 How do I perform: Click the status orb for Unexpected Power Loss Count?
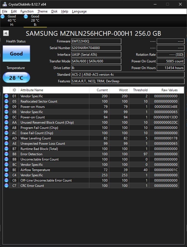click(x=6, y=143)
